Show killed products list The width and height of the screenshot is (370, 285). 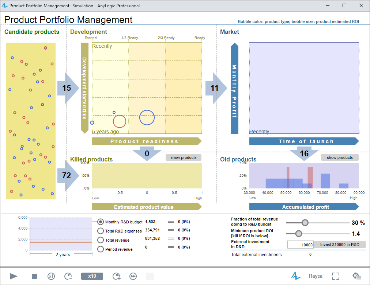pos(183,157)
